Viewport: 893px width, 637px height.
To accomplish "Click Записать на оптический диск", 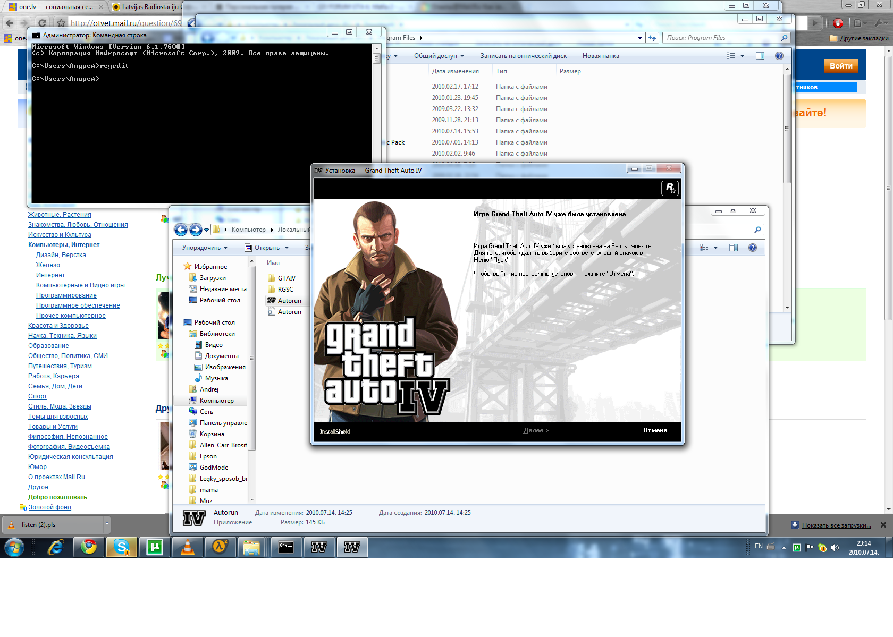I will [524, 56].
